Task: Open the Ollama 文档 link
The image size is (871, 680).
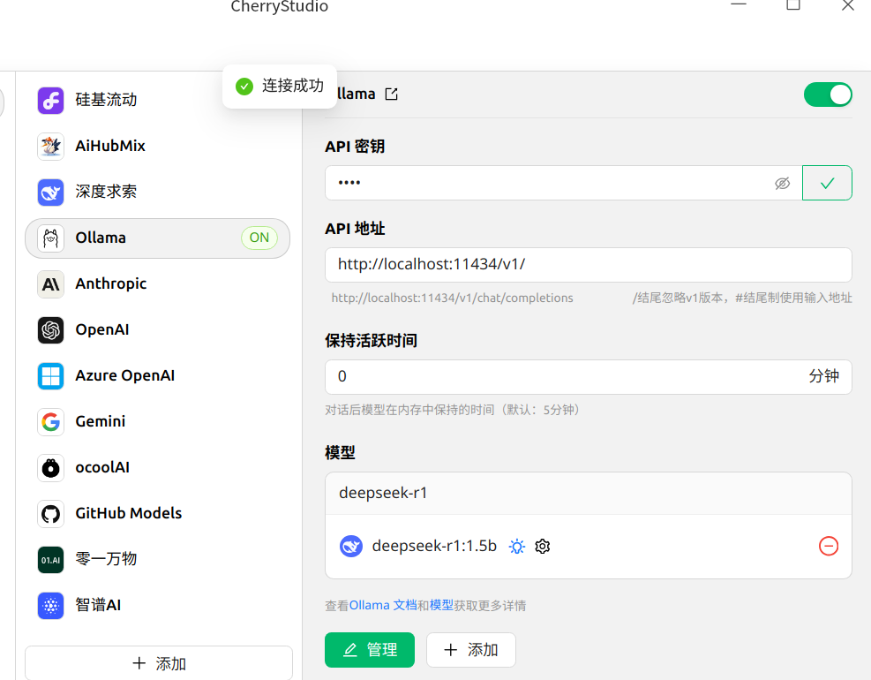Action: [x=383, y=606]
